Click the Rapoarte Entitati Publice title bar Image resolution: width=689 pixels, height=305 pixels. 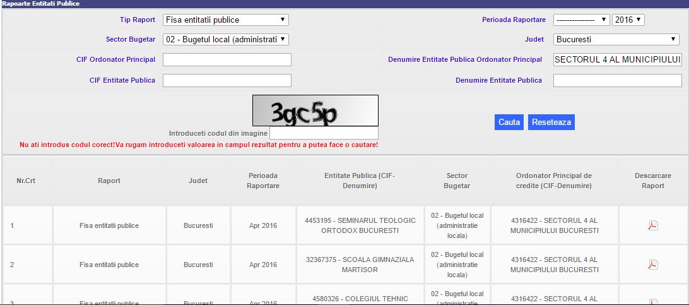point(344,4)
